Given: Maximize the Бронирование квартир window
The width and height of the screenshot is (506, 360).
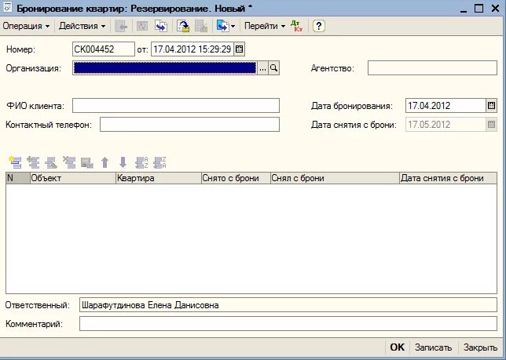Looking at the screenshot, I should tap(479, 8).
